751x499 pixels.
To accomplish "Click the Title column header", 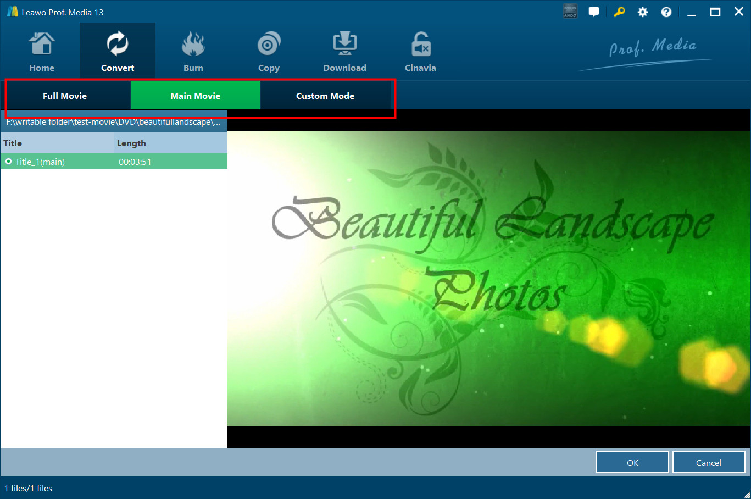I will click(57, 143).
